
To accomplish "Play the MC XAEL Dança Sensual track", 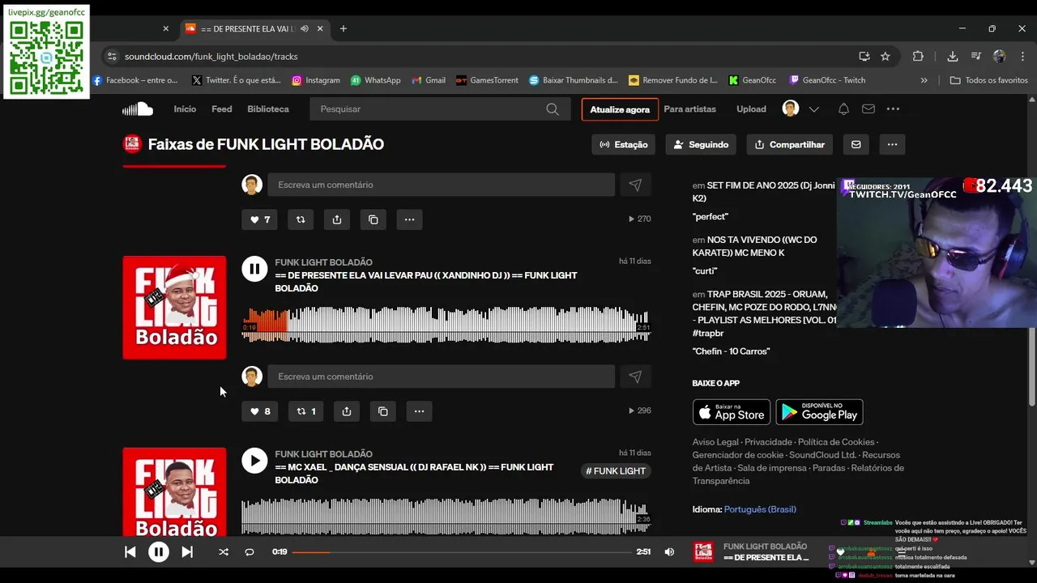I will pos(254,462).
